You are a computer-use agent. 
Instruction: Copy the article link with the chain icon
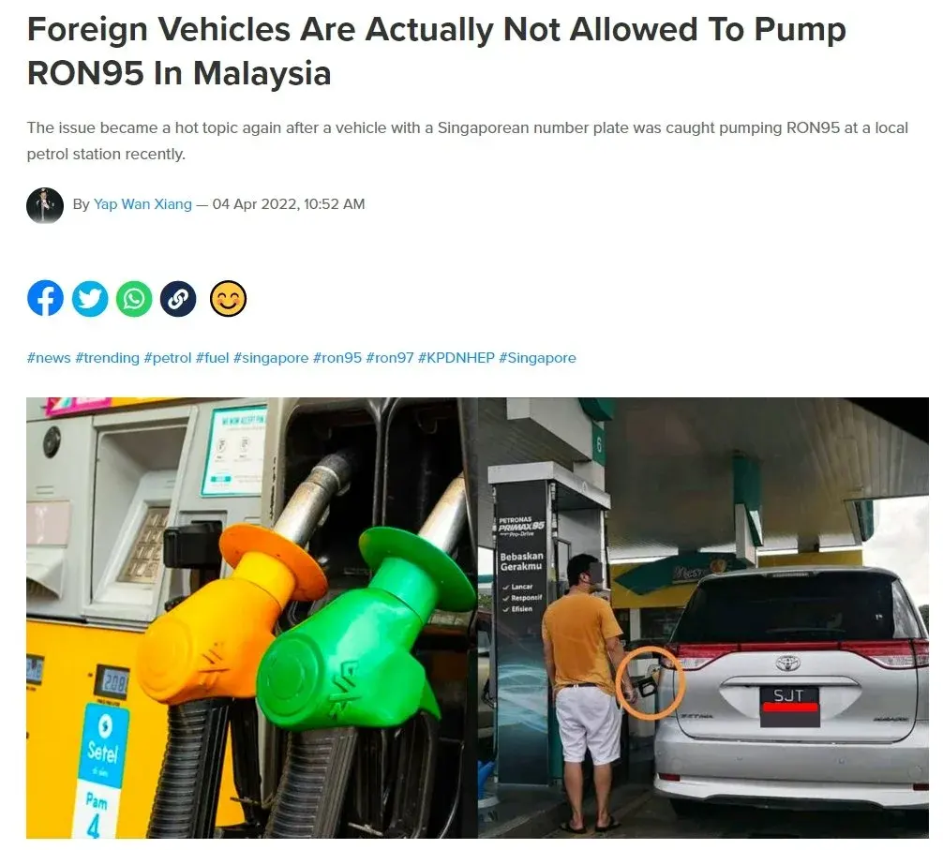coord(178,298)
